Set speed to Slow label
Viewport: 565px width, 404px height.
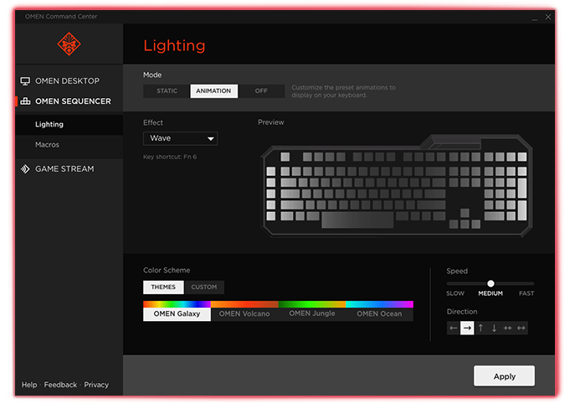[455, 293]
